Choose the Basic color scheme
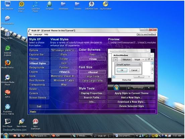The image size is (185, 139). 92,55
